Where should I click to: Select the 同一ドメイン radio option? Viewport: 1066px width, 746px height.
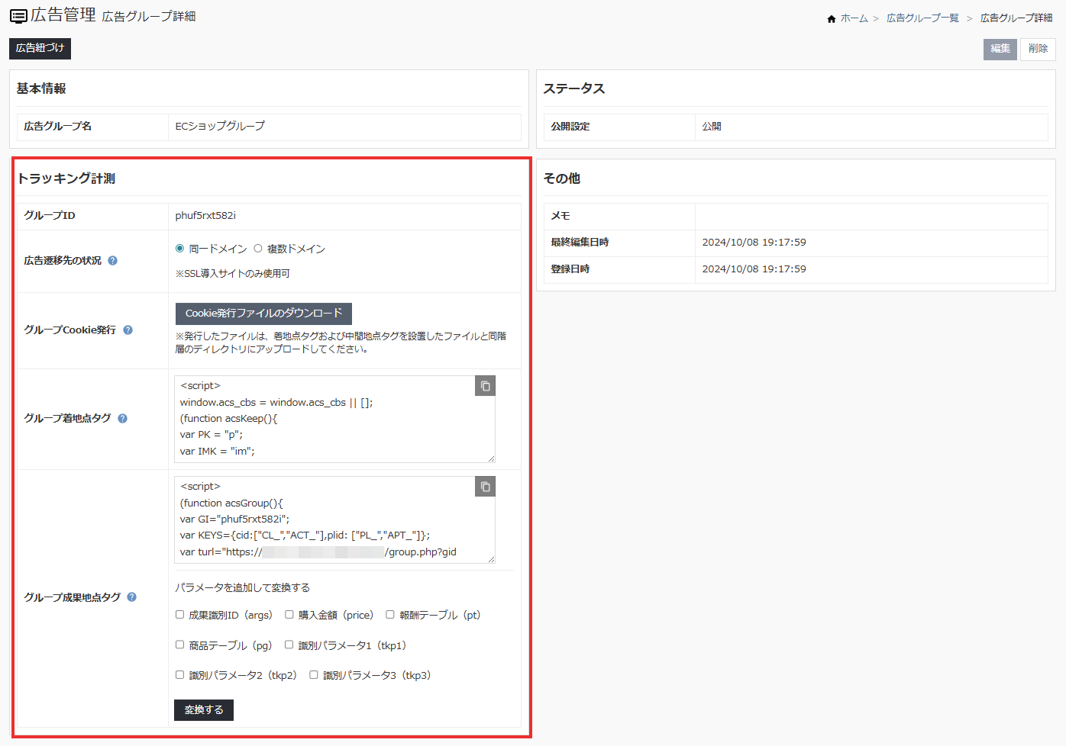[180, 249]
